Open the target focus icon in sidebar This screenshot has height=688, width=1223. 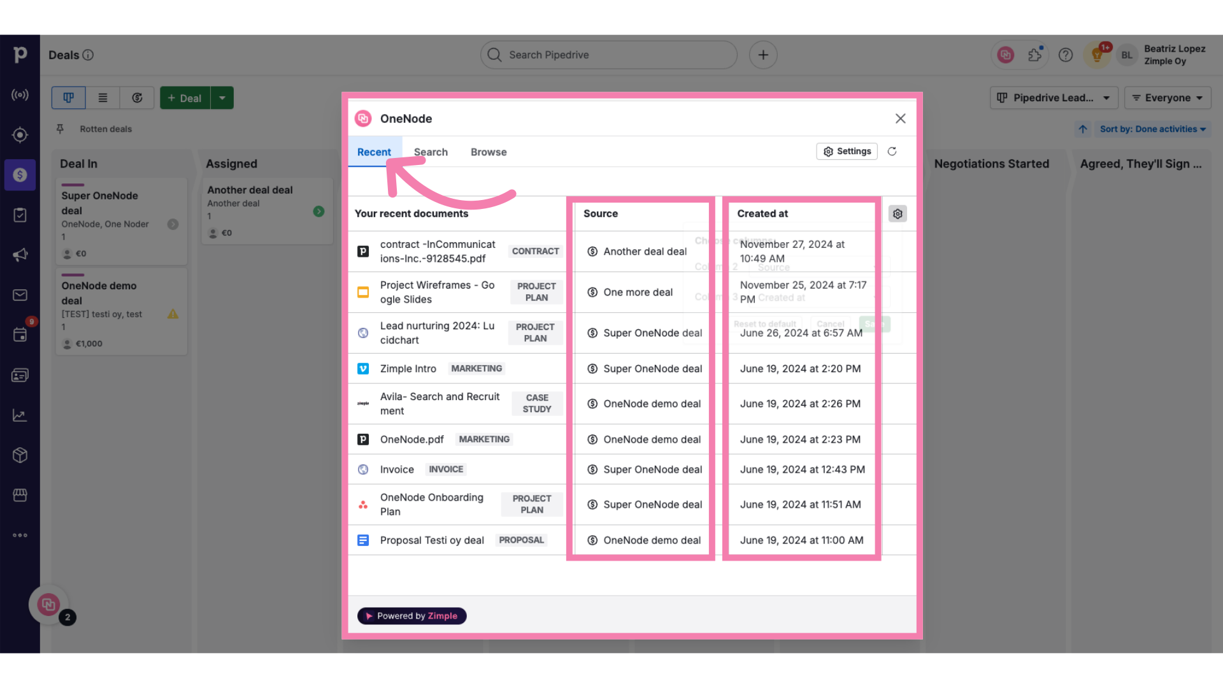20,135
